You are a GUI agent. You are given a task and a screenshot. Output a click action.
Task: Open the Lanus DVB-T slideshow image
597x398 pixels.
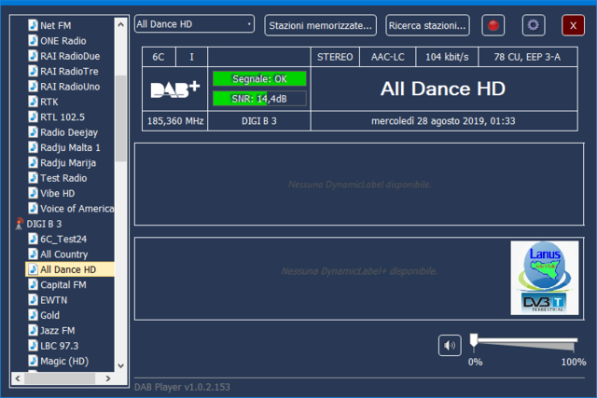[545, 278]
